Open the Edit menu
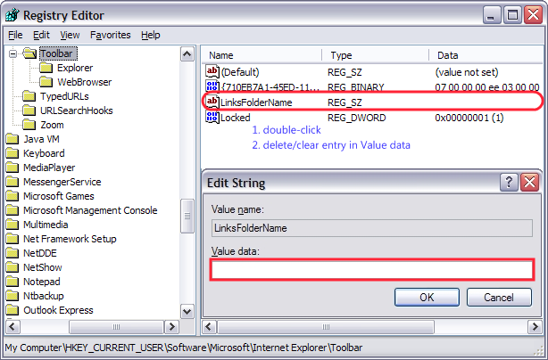The image size is (548, 360). click(x=41, y=35)
